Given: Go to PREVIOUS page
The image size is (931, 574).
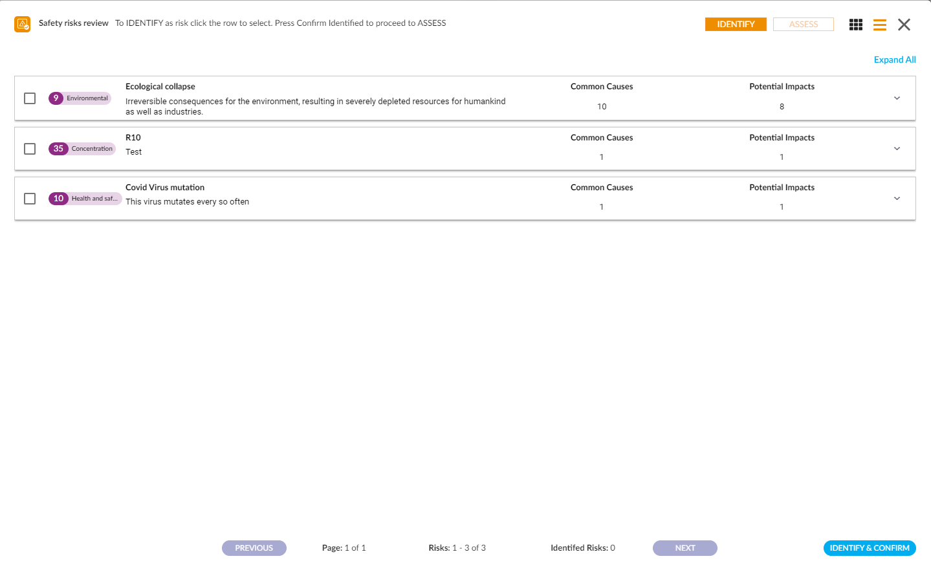Looking at the screenshot, I should [x=254, y=548].
